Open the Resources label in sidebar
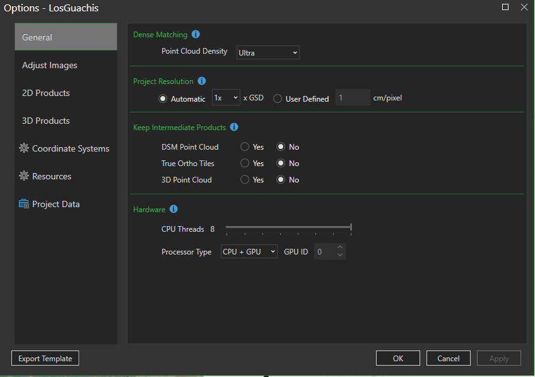Image resolution: width=535 pixels, height=377 pixels. click(x=52, y=176)
